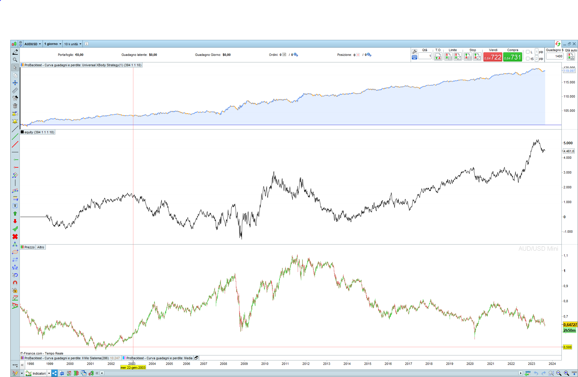Click the trash can delete-objects tool
The width and height of the screenshot is (578, 377).
click(x=15, y=106)
